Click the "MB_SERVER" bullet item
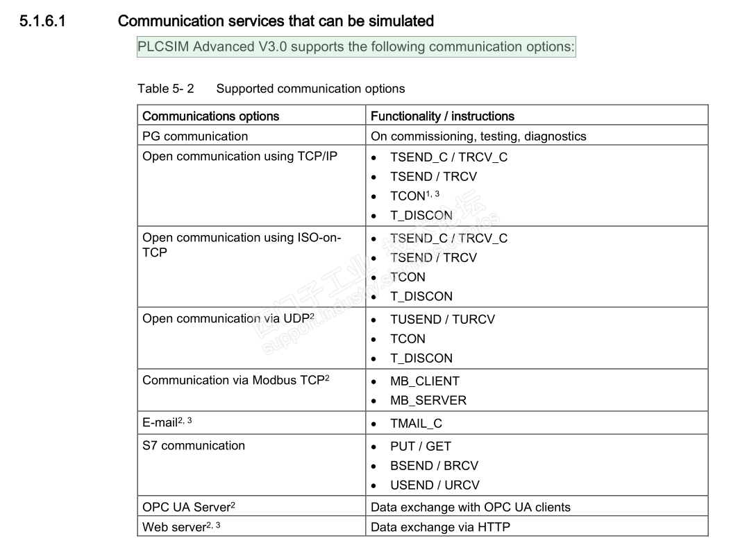 [x=428, y=400]
